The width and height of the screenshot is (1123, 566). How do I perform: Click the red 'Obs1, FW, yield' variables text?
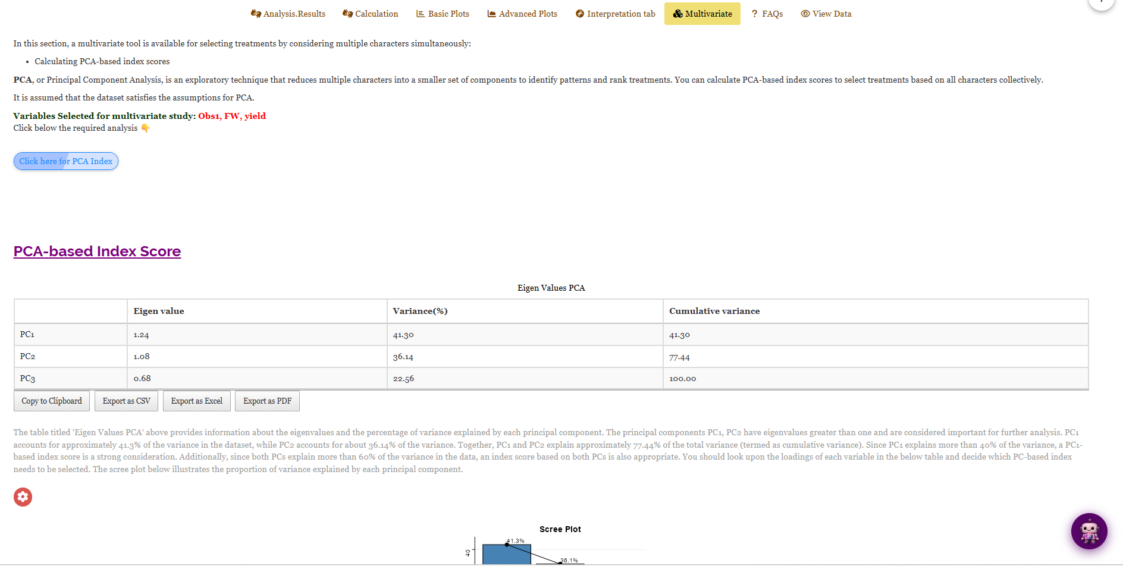pyautogui.click(x=232, y=116)
